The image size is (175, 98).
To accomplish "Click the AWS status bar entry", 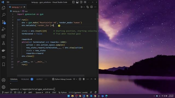I will pyautogui.click(x=30, y=92).
